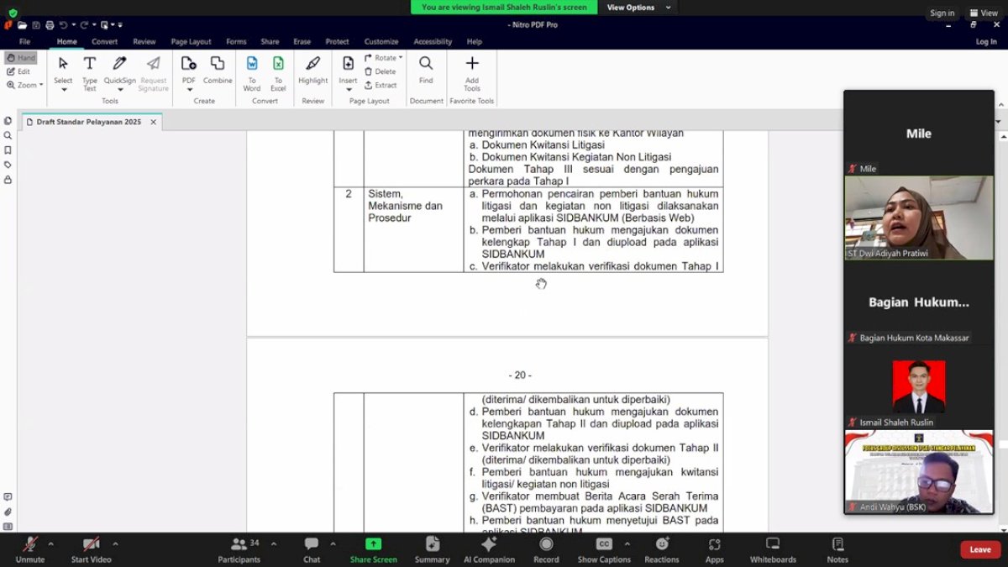Click the Undo quick-access icon
This screenshot has height=567, width=1008.
click(x=63, y=25)
